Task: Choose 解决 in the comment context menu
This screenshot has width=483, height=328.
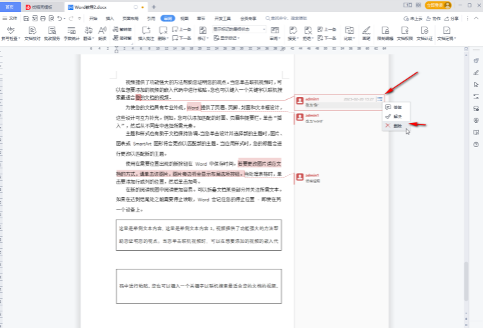Action: 397,116
